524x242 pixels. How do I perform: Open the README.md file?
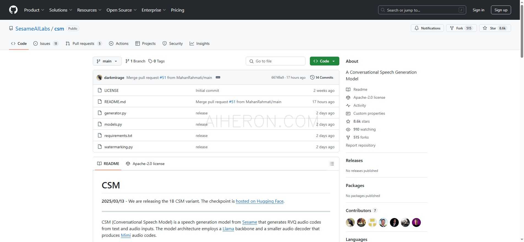coord(115,102)
